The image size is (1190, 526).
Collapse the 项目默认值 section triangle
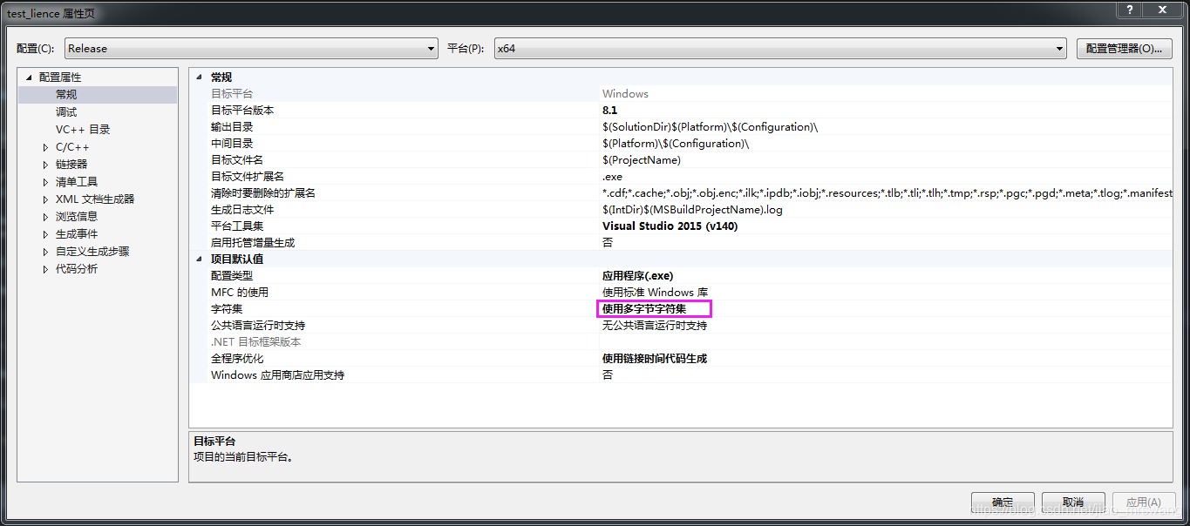[199, 259]
